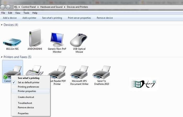183x117 pixels.
Task: Click Print server properties button
Action: coord(79,18)
